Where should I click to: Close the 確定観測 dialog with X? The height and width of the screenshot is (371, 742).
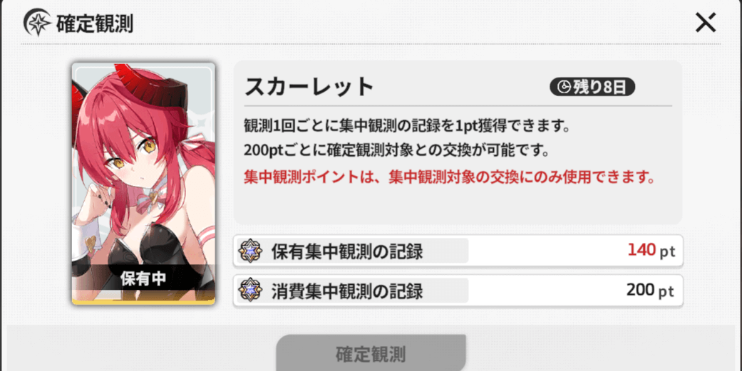[x=705, y=22]
